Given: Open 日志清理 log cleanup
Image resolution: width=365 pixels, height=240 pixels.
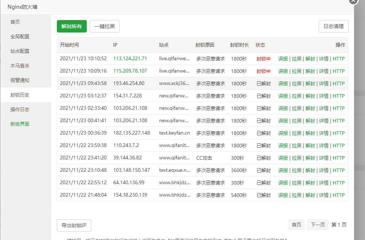Looking at the screenshot, I should point(333,26).
